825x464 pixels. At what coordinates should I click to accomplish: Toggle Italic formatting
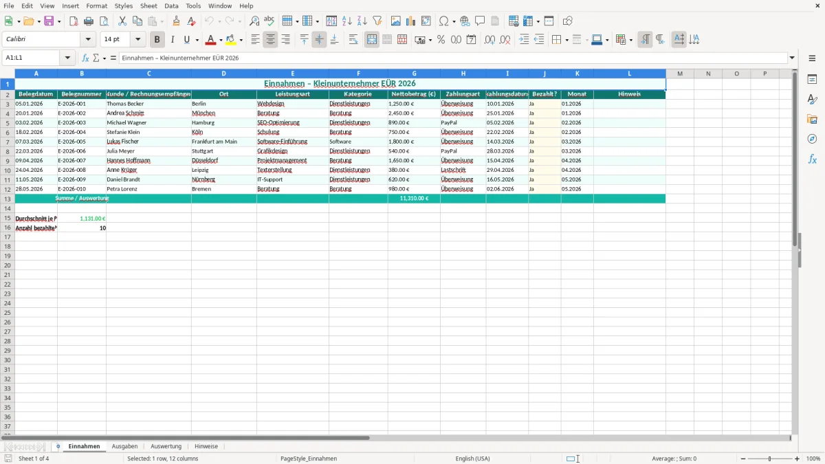(173, 40)
